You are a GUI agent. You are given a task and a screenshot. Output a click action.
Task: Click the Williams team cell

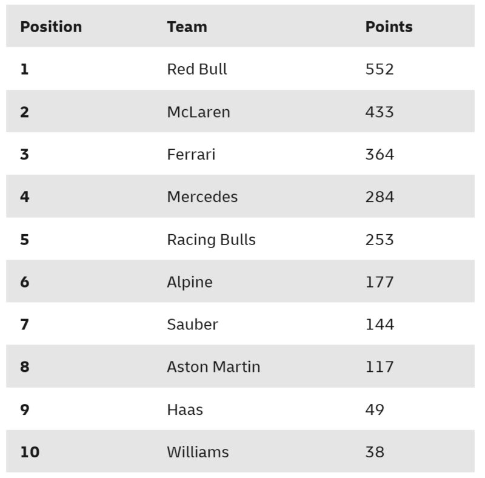click(x=198, y=452)
